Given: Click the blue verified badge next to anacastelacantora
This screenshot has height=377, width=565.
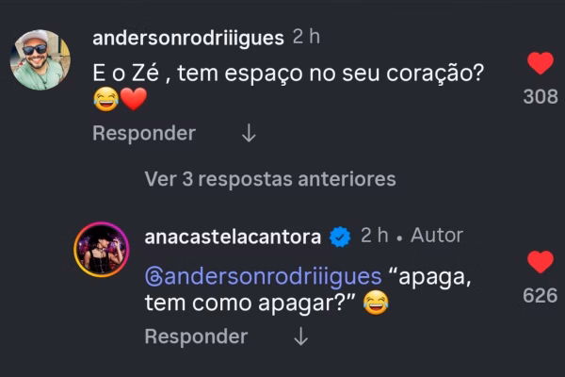Looking at the screenshot, I should coord(340,237).
